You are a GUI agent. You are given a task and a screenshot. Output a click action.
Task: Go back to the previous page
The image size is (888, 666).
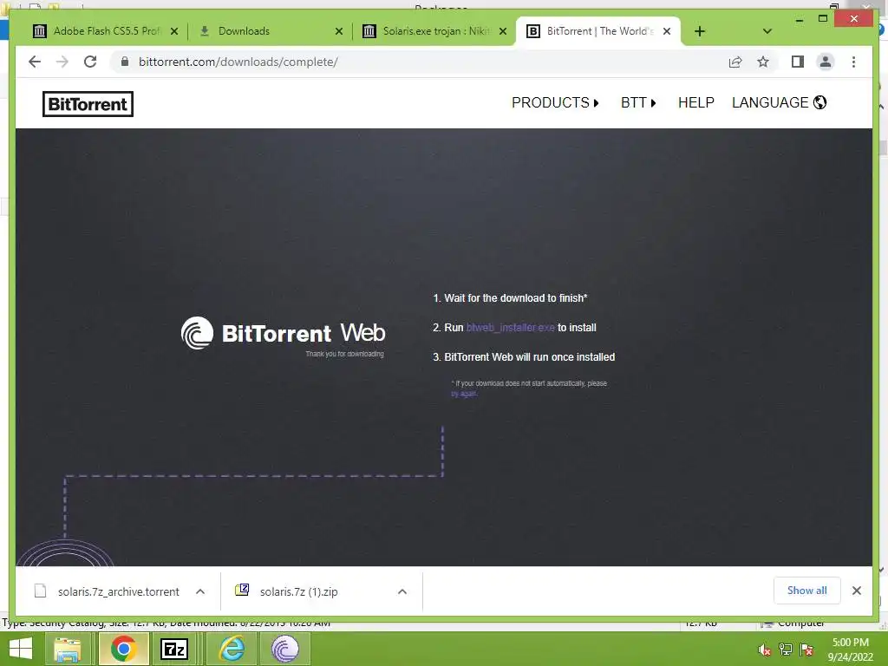coord(35,62)
